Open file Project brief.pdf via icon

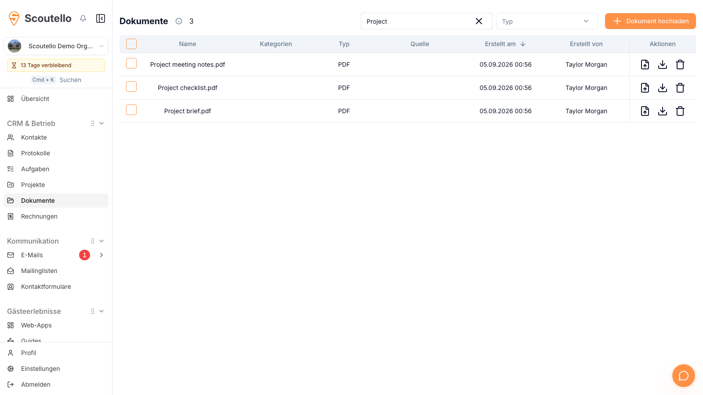[x=645, y=111]
